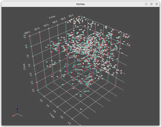Viewport: 161px width, 127px height.
Task: Click the 3.5 tick on Y axis
Action: click(x=55, y=111)
